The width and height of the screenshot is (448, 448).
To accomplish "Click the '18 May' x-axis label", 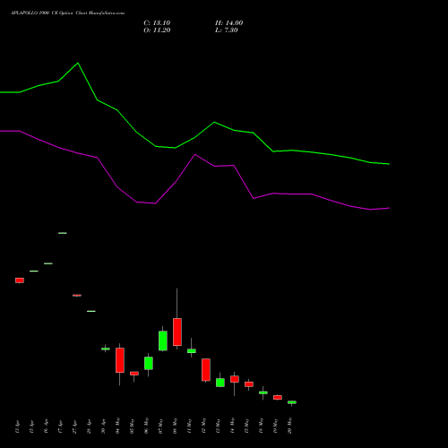I will click(x=262, y=426).
